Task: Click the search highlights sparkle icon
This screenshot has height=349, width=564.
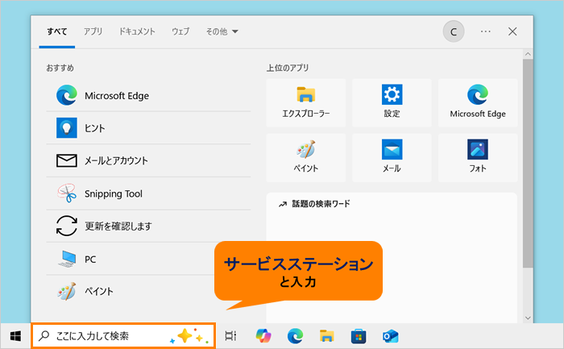Action: (x=189, y=336)
